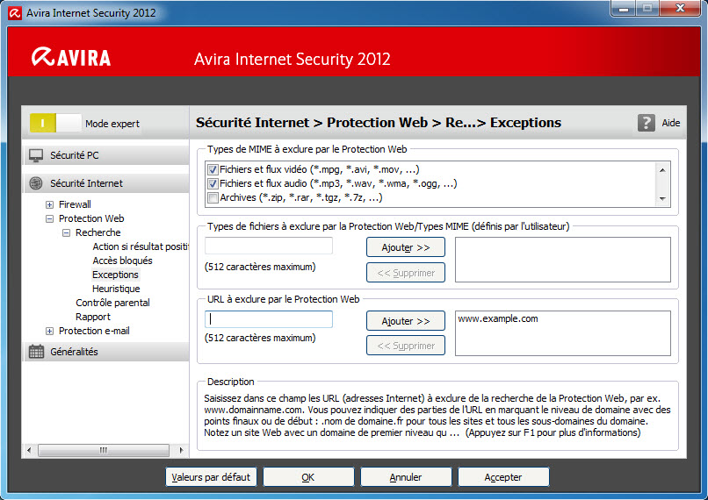
Task: Select Protection e-mail tree item
Action: (x=94, y=331)
